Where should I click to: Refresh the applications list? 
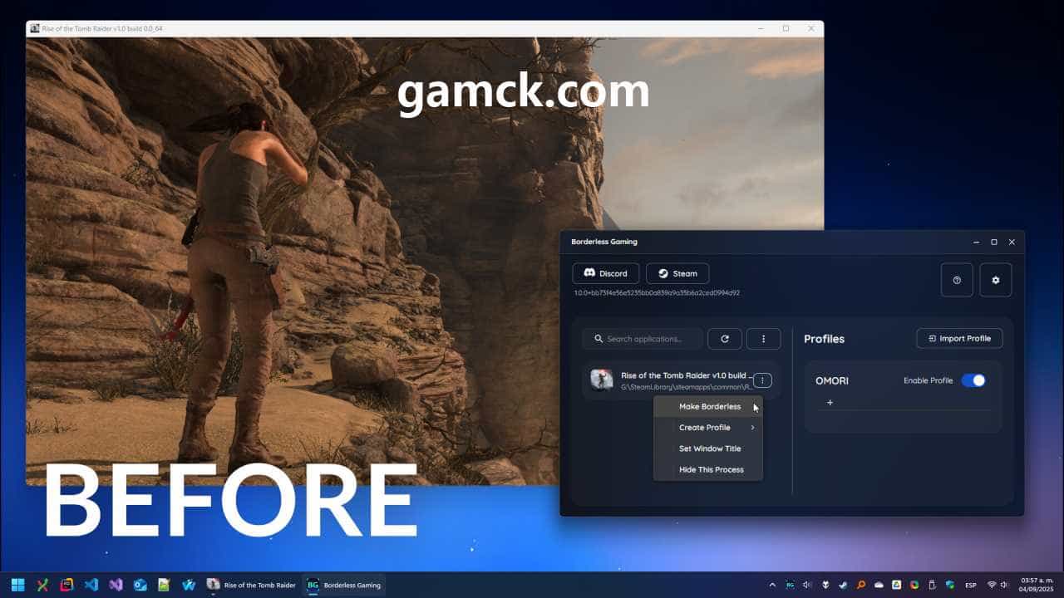tap(724, 339)
